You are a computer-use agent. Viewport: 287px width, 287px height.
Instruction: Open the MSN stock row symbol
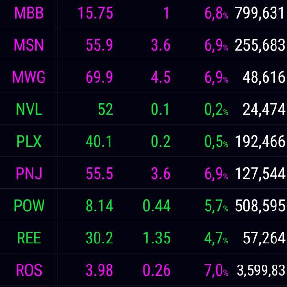click(x=29, y=45)
